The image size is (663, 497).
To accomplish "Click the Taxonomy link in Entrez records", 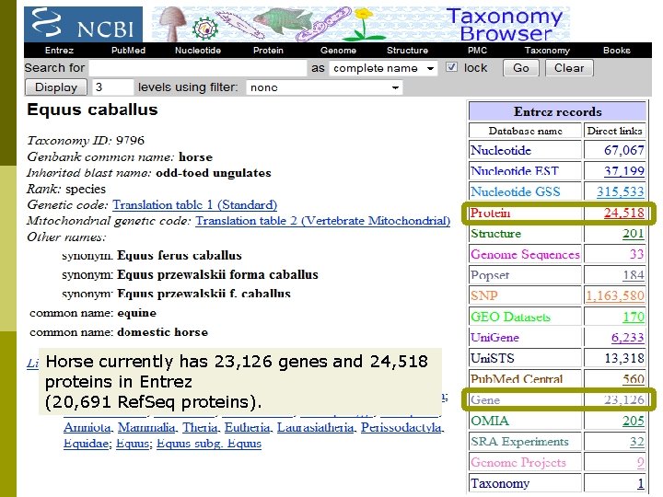I will click(500, 483).
